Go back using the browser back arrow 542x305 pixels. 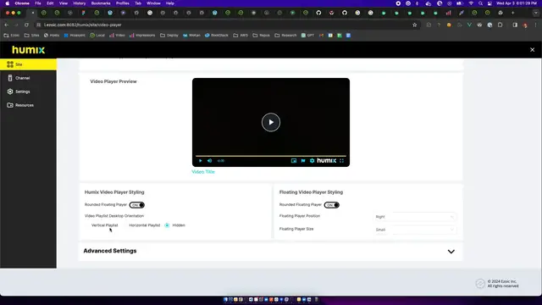point(6,25)
